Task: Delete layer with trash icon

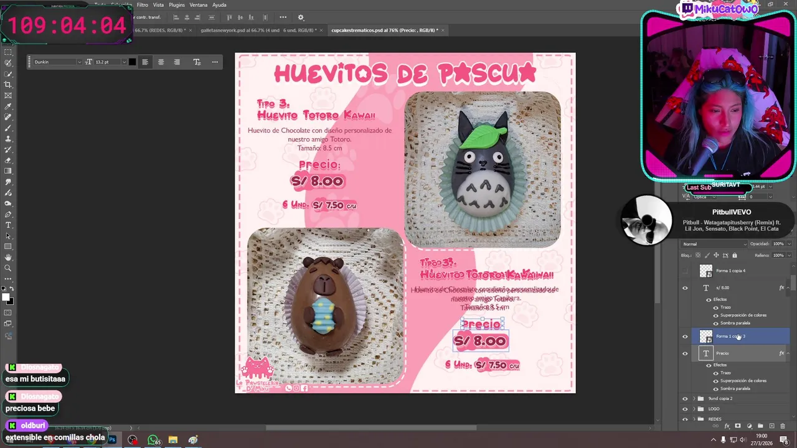Action: (783, 426)
